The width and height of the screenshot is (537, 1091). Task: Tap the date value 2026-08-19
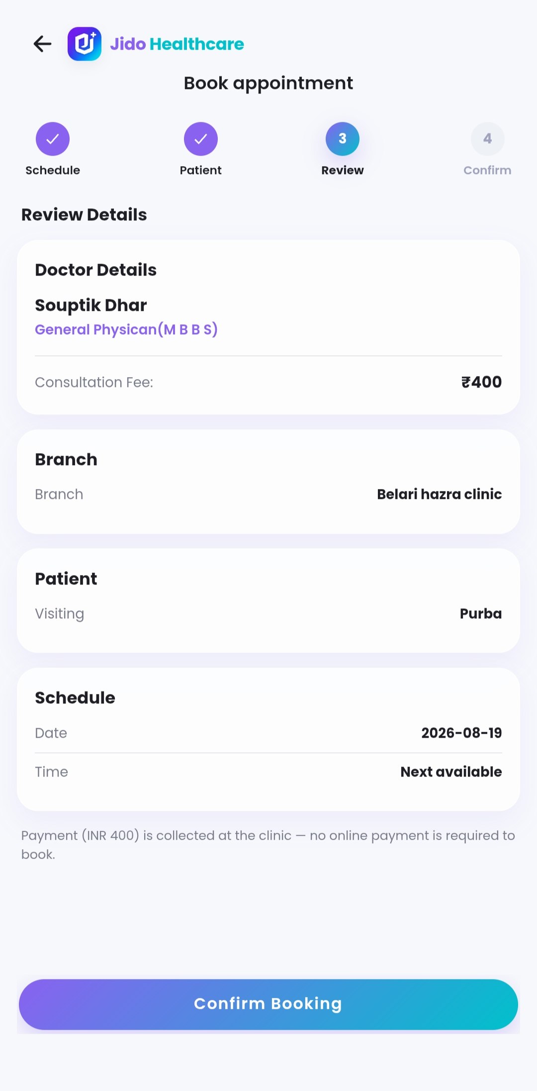coord(462,733)
